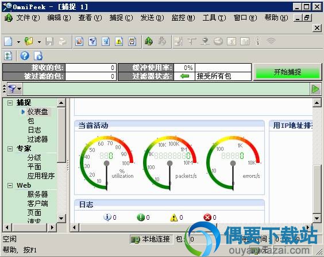
Task: Click the blue info log count icon
Action: (x=107, y=217)
